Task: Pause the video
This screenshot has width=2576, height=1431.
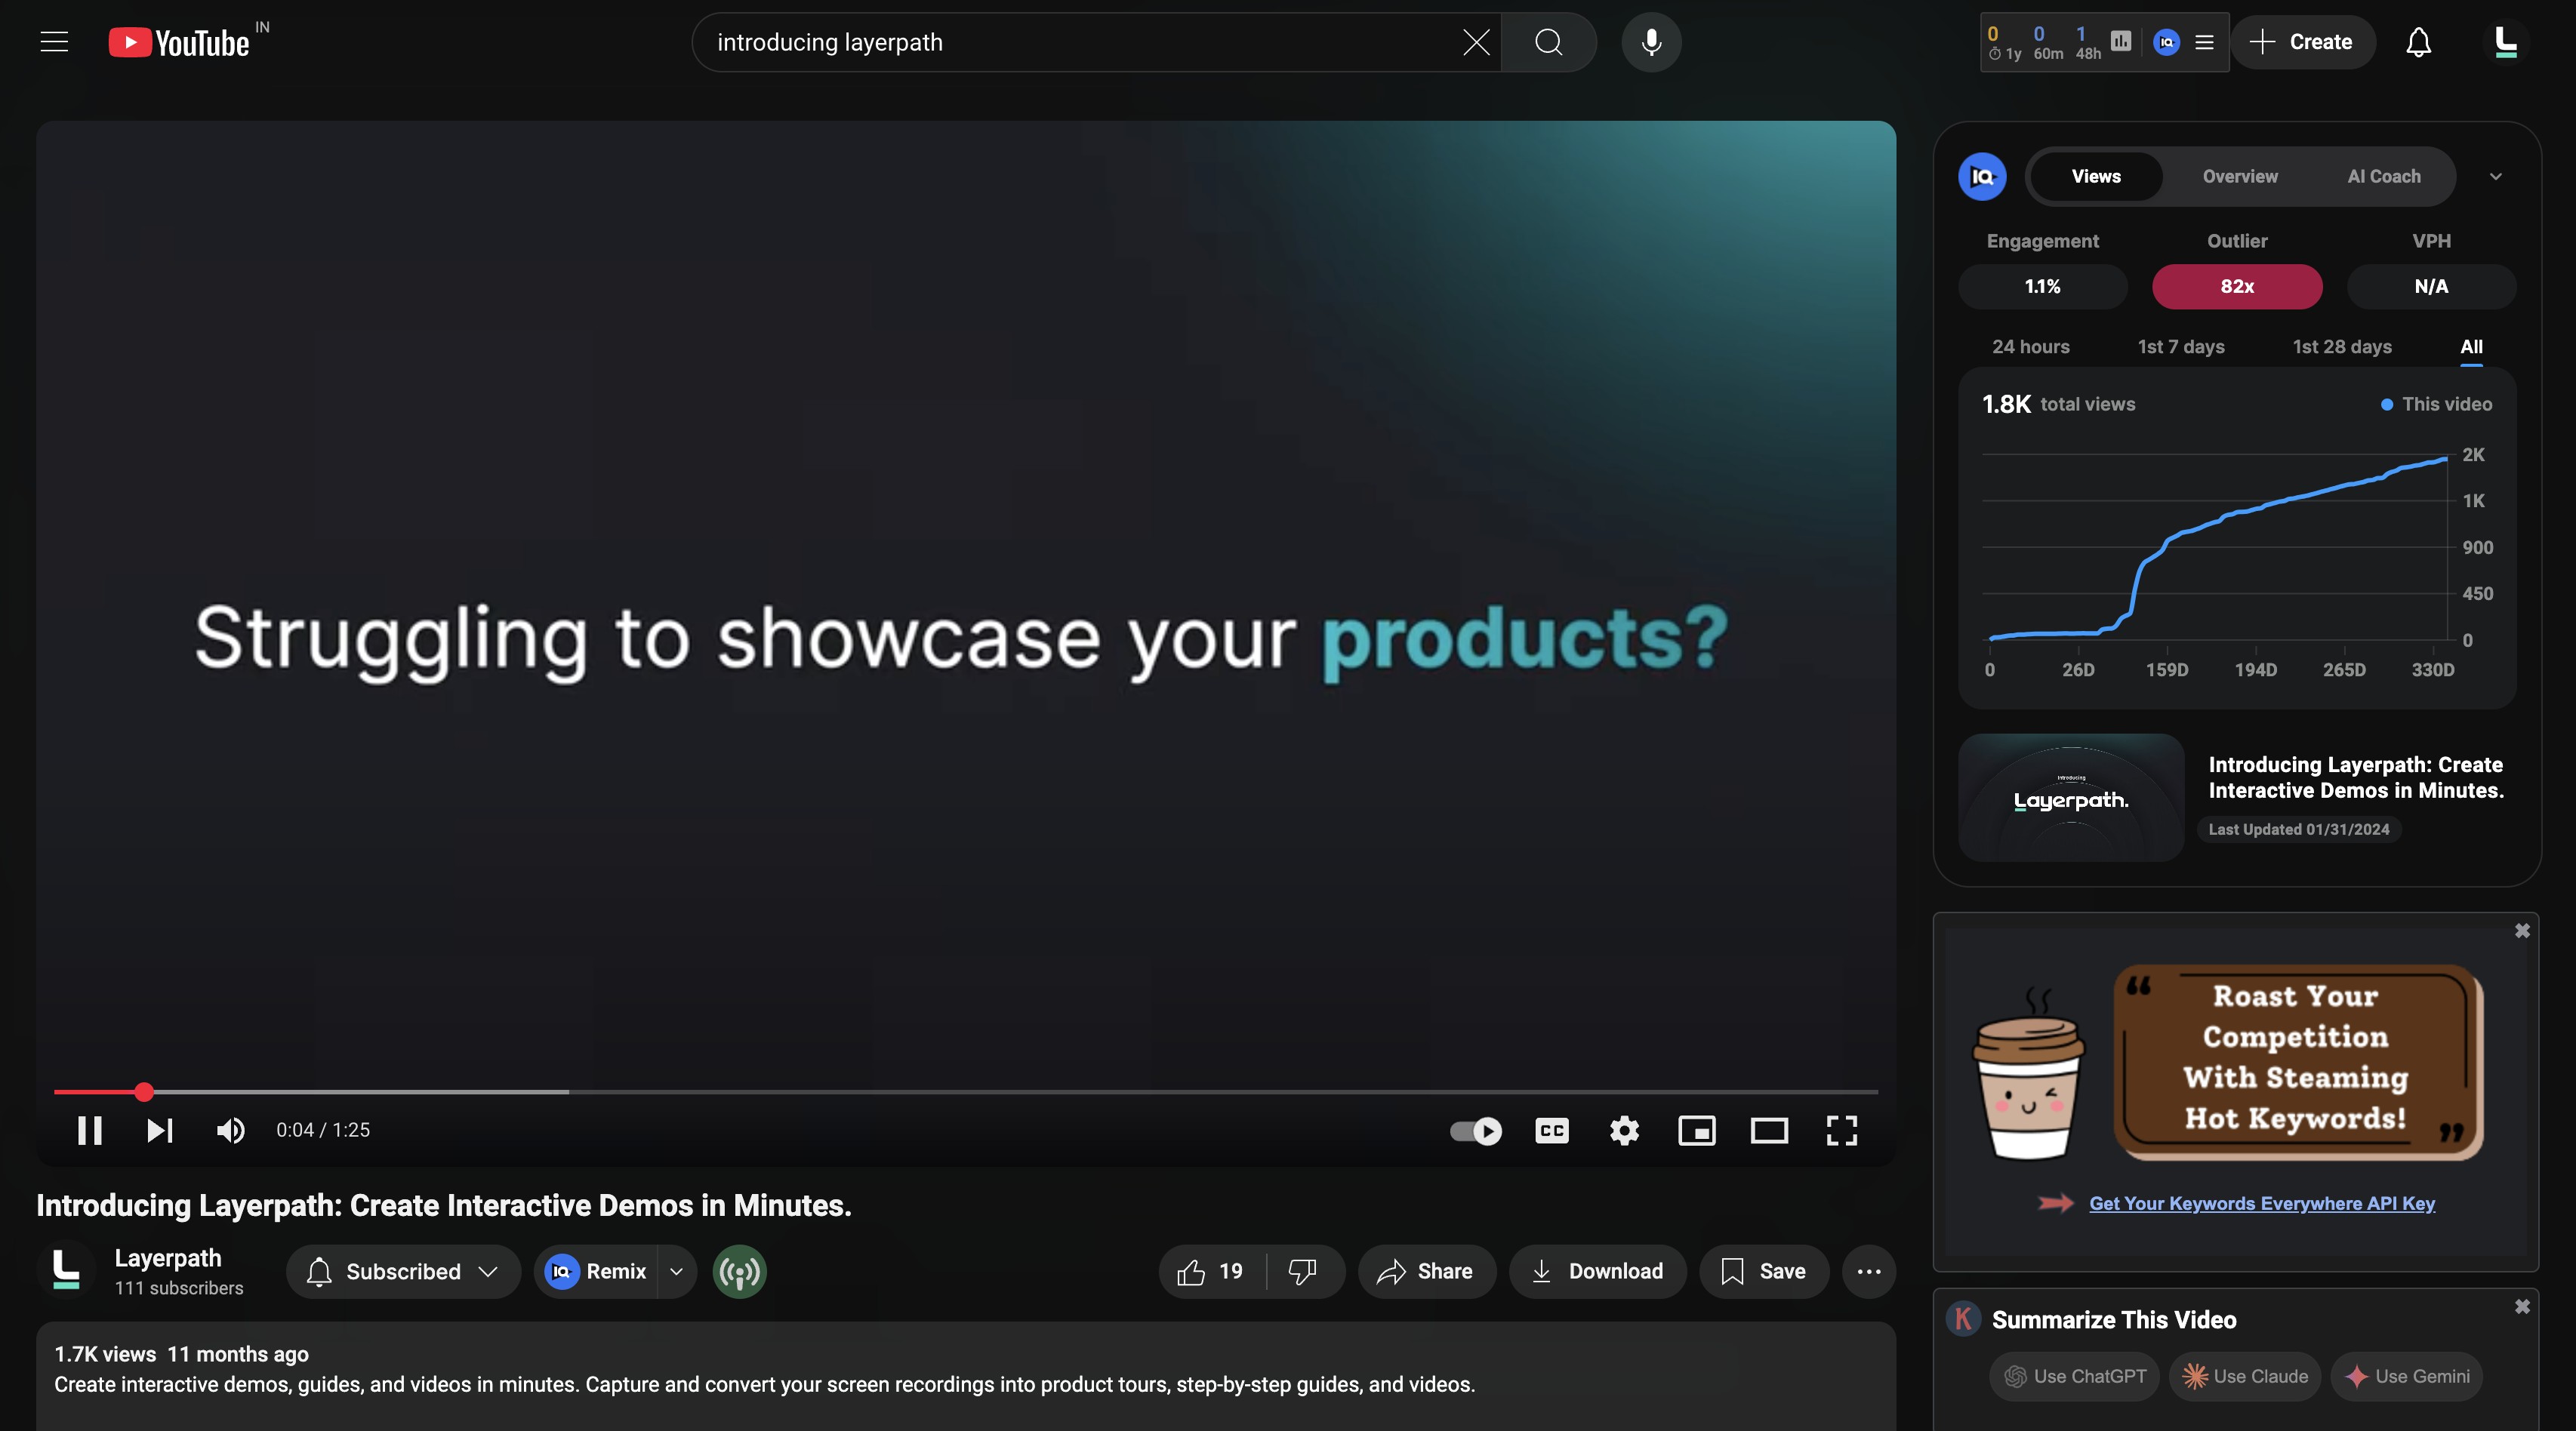Action: coord(90,1130)
